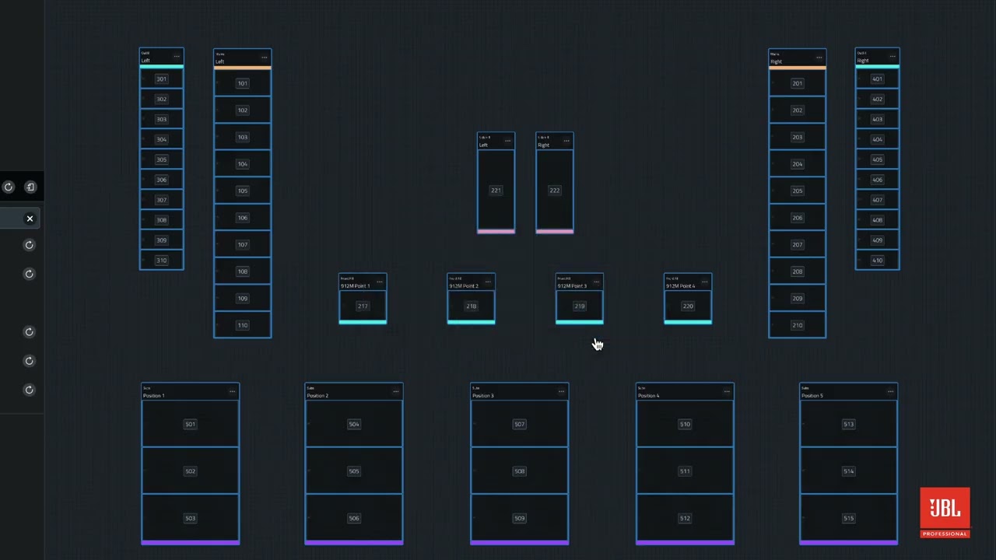Select speaker cell 515
The width and height of the screenshot is (996, 560).
click(848, 518)
